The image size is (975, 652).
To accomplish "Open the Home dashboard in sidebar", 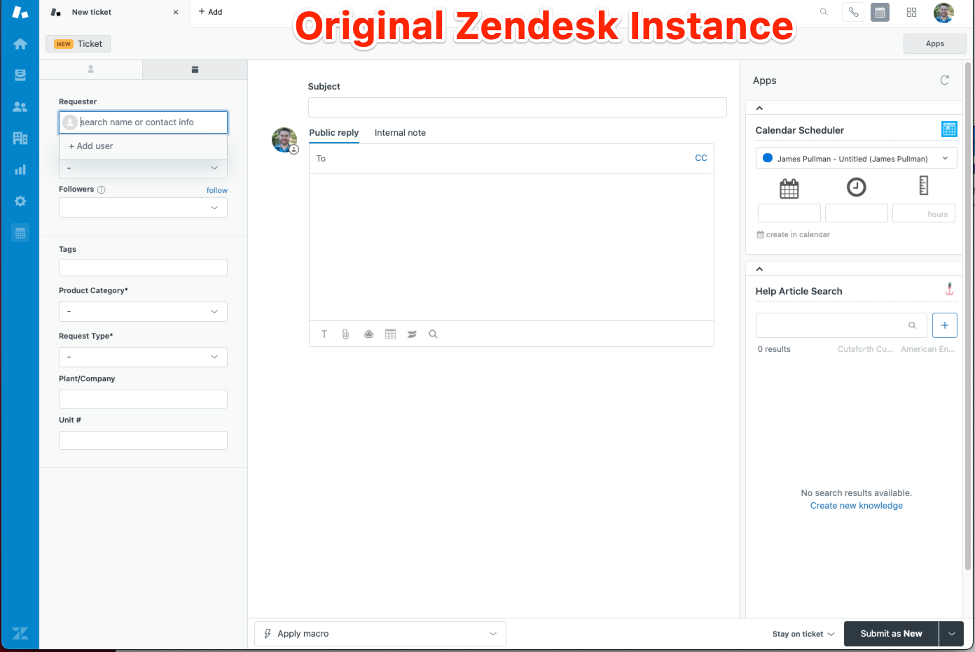I will pyautogui.click(x=20, y=44).
